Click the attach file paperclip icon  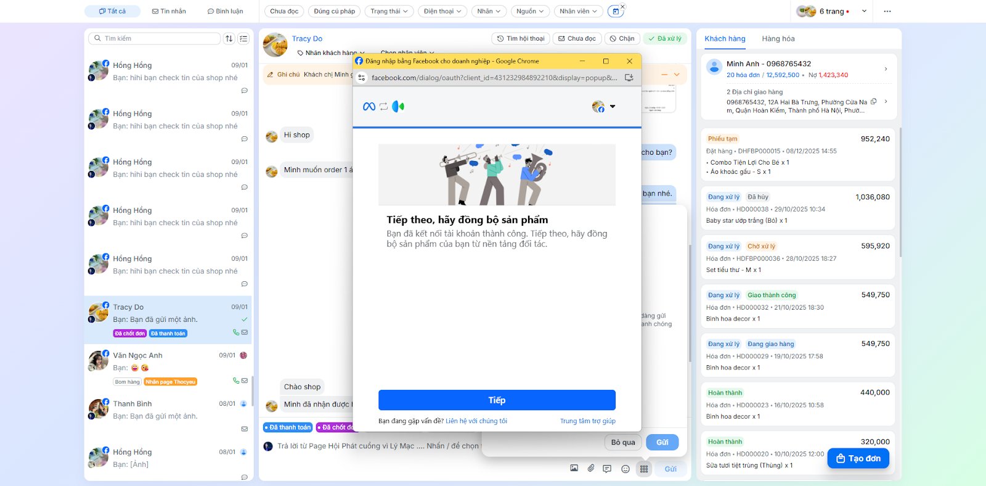click(591, 469)
